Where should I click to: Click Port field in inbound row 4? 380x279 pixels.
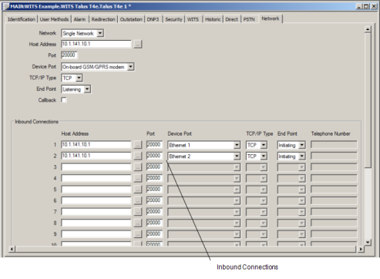point(154,178)
